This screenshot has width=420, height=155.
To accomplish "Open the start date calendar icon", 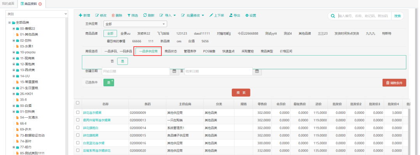I will (174, 71).
